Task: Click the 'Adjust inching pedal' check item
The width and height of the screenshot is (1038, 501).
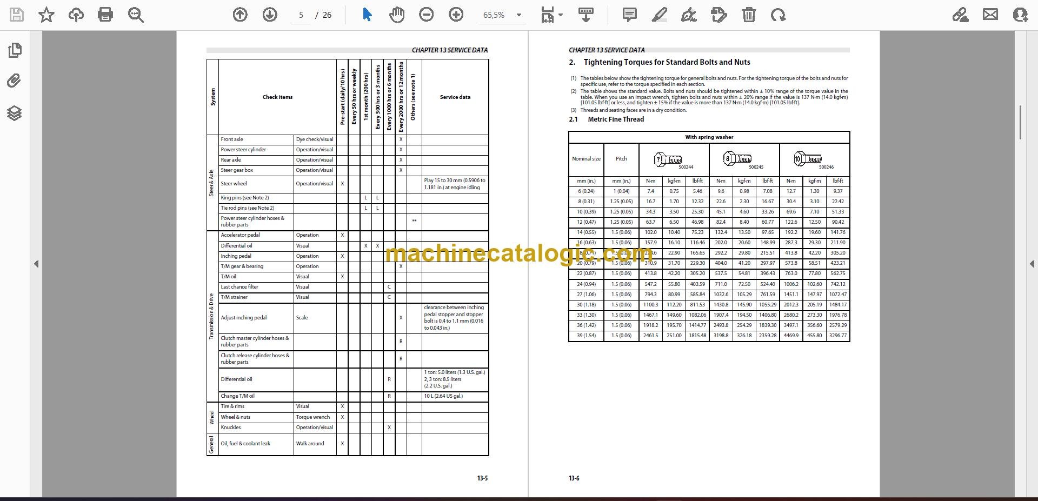Action: pyautogui.click(x=244, y=318)
